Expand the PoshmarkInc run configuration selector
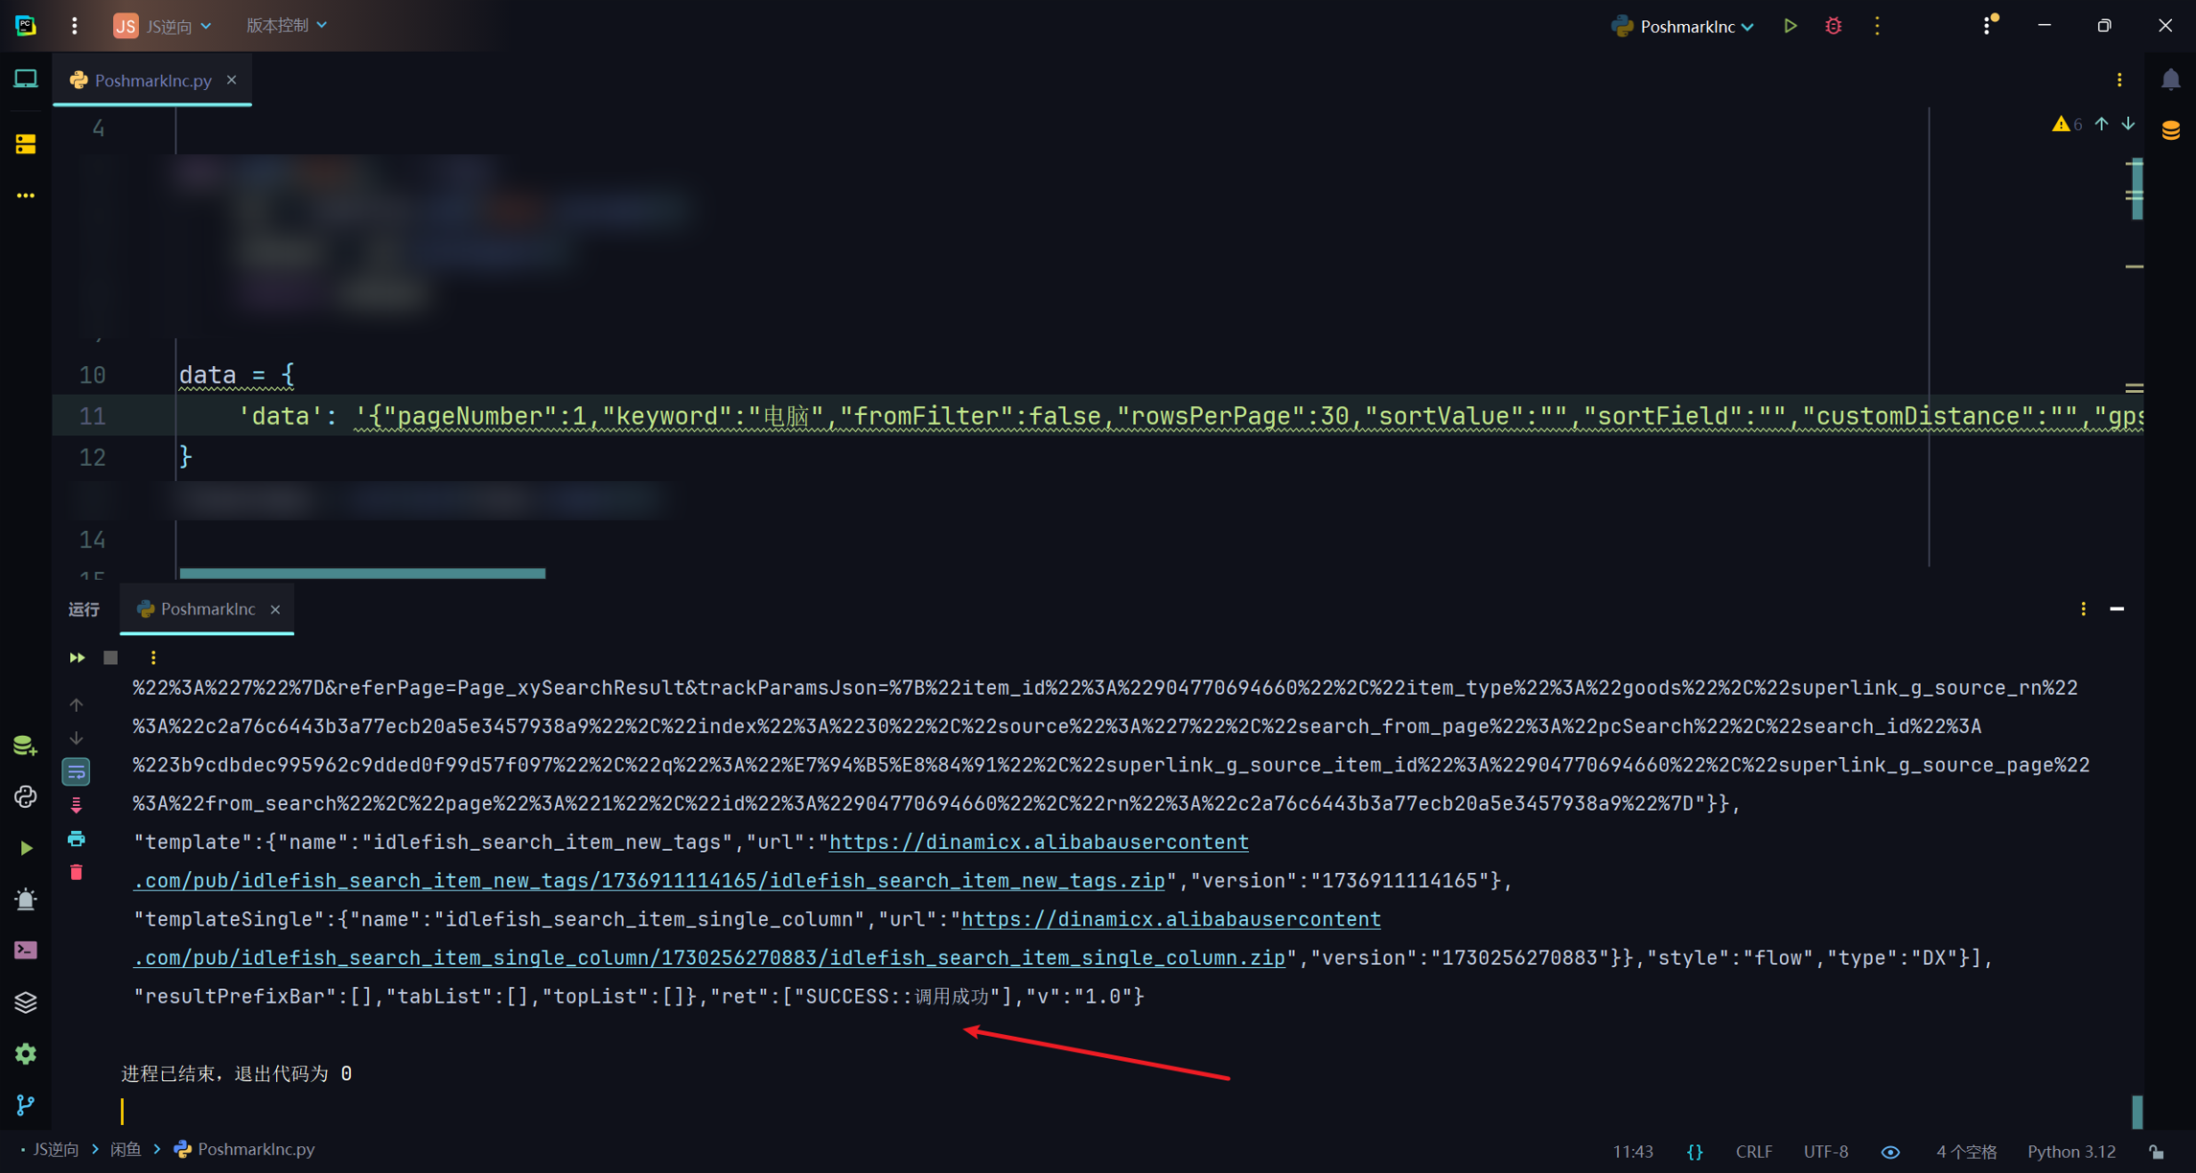Screen dimensions: 2196x1173 (x=1685, y=26)
